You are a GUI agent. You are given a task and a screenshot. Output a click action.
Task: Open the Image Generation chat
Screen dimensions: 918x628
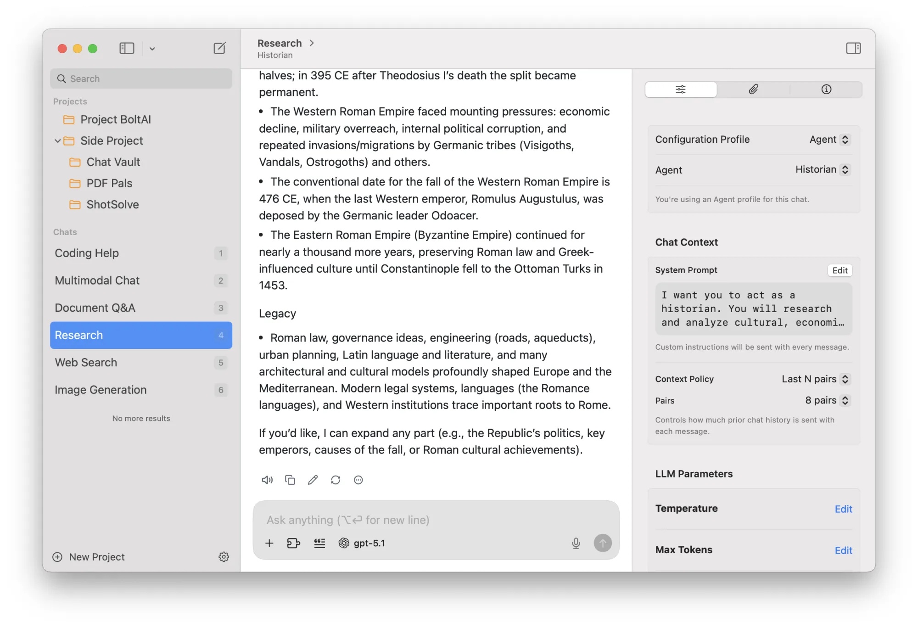click(141, 390)
